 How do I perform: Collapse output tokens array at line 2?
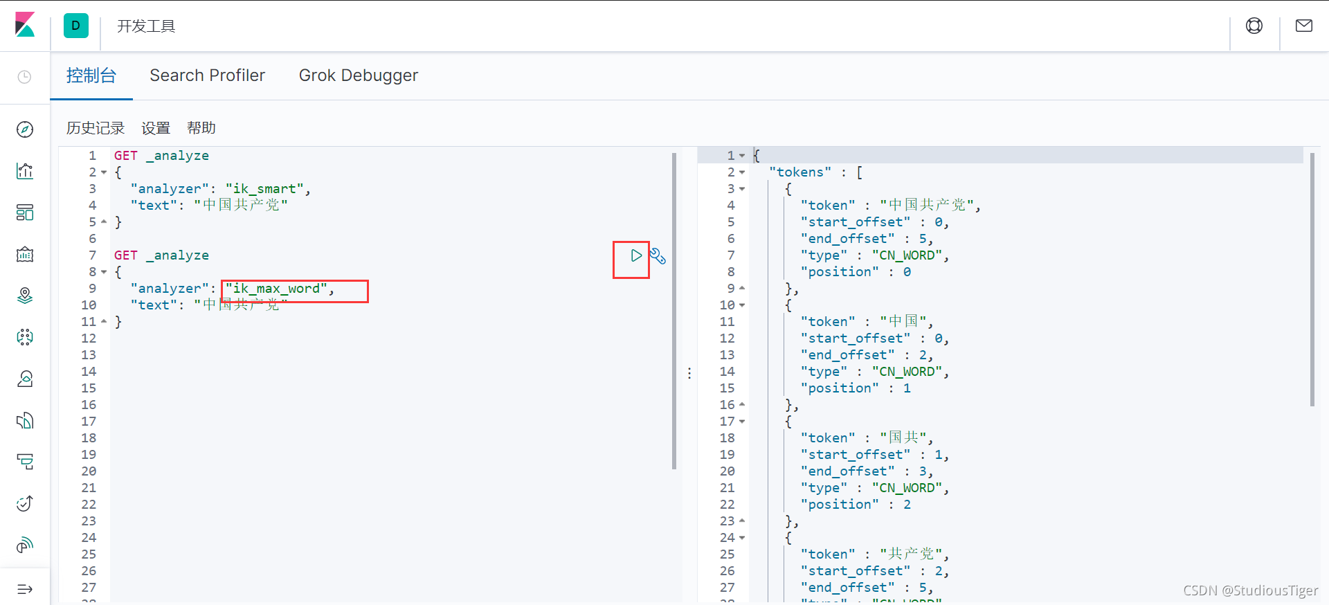(x=742, y=172)
